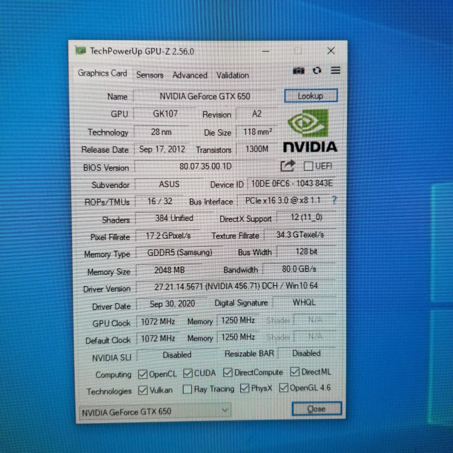Click the Subvendor field showing ASUS
The height and width of the screenshot is (453, 453).
(x=169, y=184)
